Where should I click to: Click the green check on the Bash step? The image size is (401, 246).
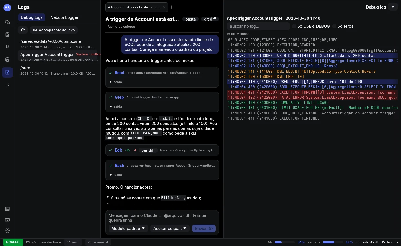[x=111, y=166]
